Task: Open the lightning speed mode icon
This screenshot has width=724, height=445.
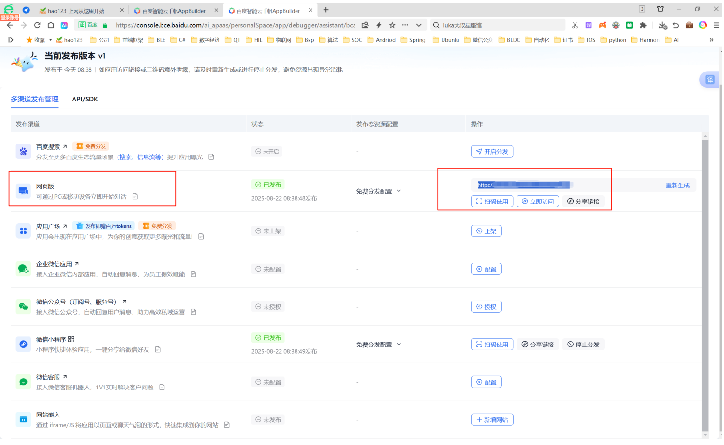Action: [x=379, y=25]
